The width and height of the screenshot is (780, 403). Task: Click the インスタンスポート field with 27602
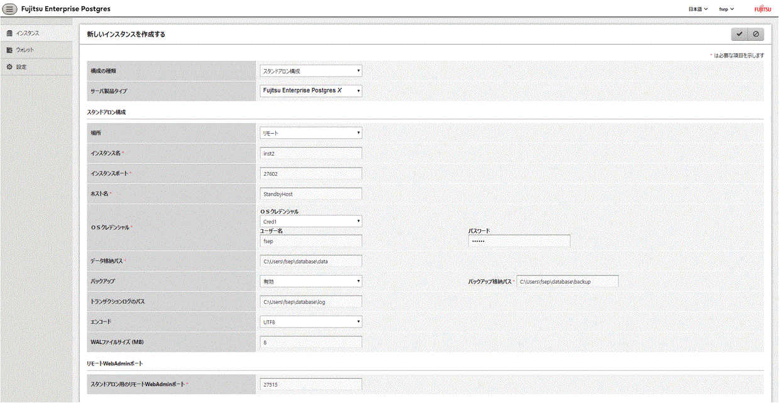click(311, 173)
